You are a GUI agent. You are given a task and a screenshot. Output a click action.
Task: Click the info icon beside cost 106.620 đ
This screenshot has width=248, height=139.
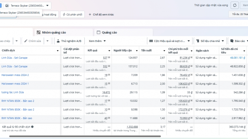click(x=191, y=84)
